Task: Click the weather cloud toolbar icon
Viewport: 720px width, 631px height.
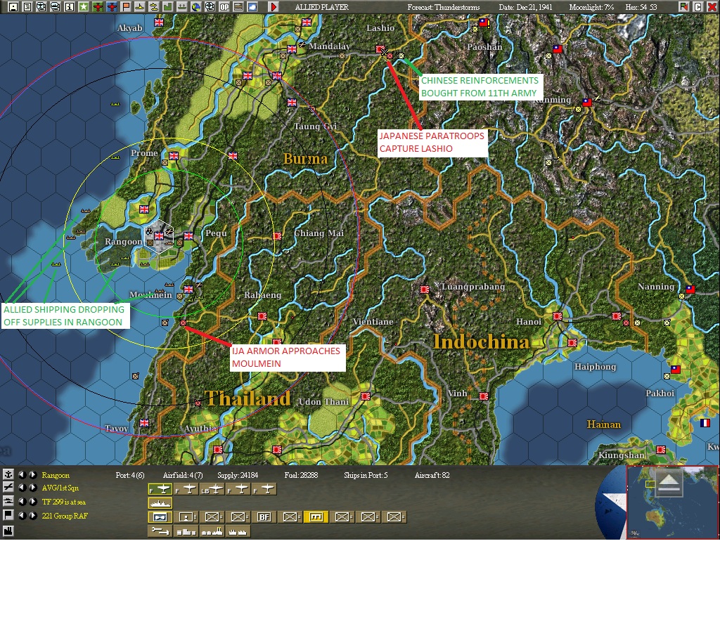Action: click(x=252, y=6)
